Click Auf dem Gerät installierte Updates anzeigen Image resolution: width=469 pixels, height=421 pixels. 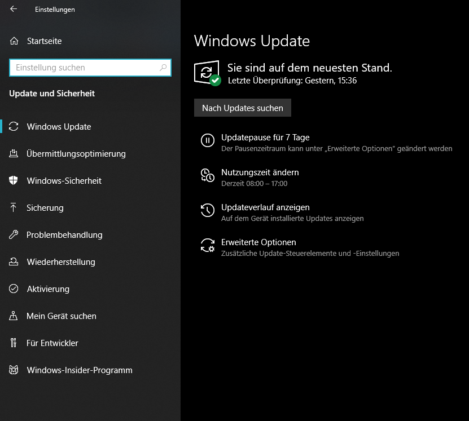[x=292, y=219]
